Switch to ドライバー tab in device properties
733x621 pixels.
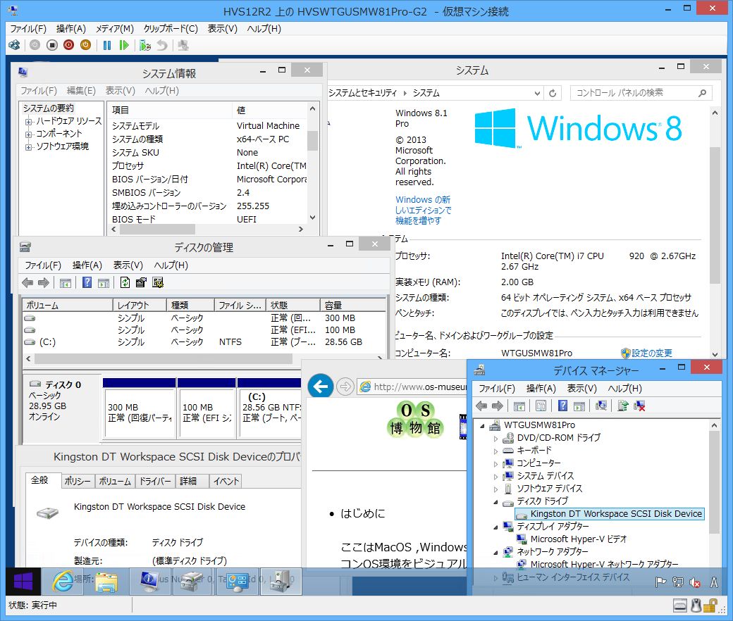click(155, 481)
